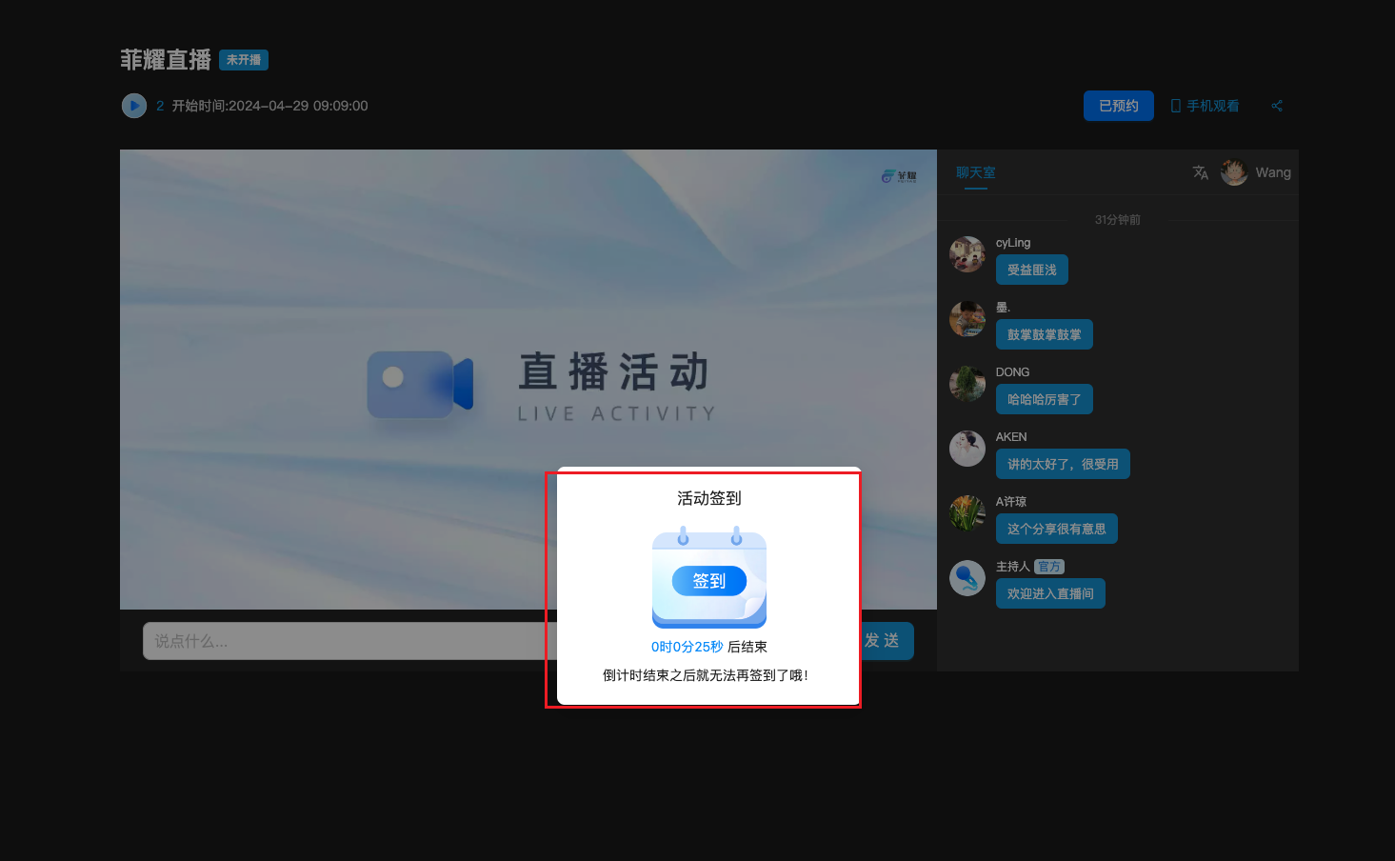The height and width of the screenshot is (861, 1395).
Task: Click the 未开播 status badge
Action: [x=244, y=60]
